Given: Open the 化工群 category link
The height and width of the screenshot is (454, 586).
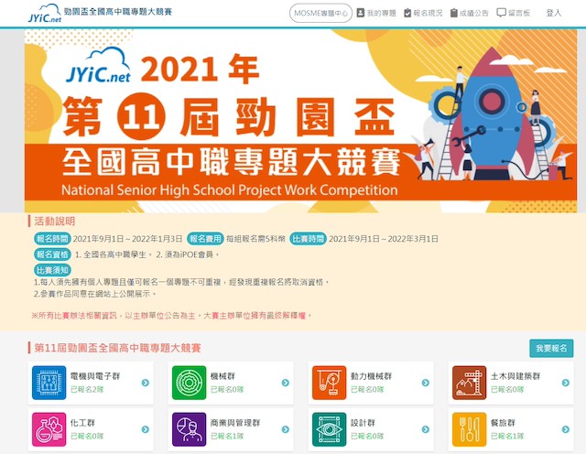Looking at the screenshot, I should pos(82,423).
